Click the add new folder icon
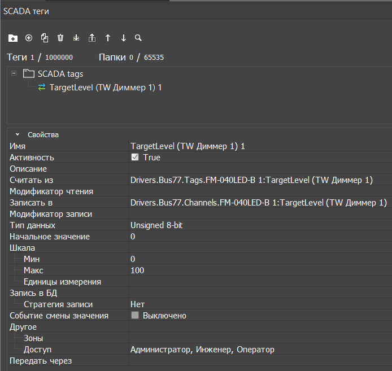This screenshot has width=392, height=371. (x=13, y=38)
